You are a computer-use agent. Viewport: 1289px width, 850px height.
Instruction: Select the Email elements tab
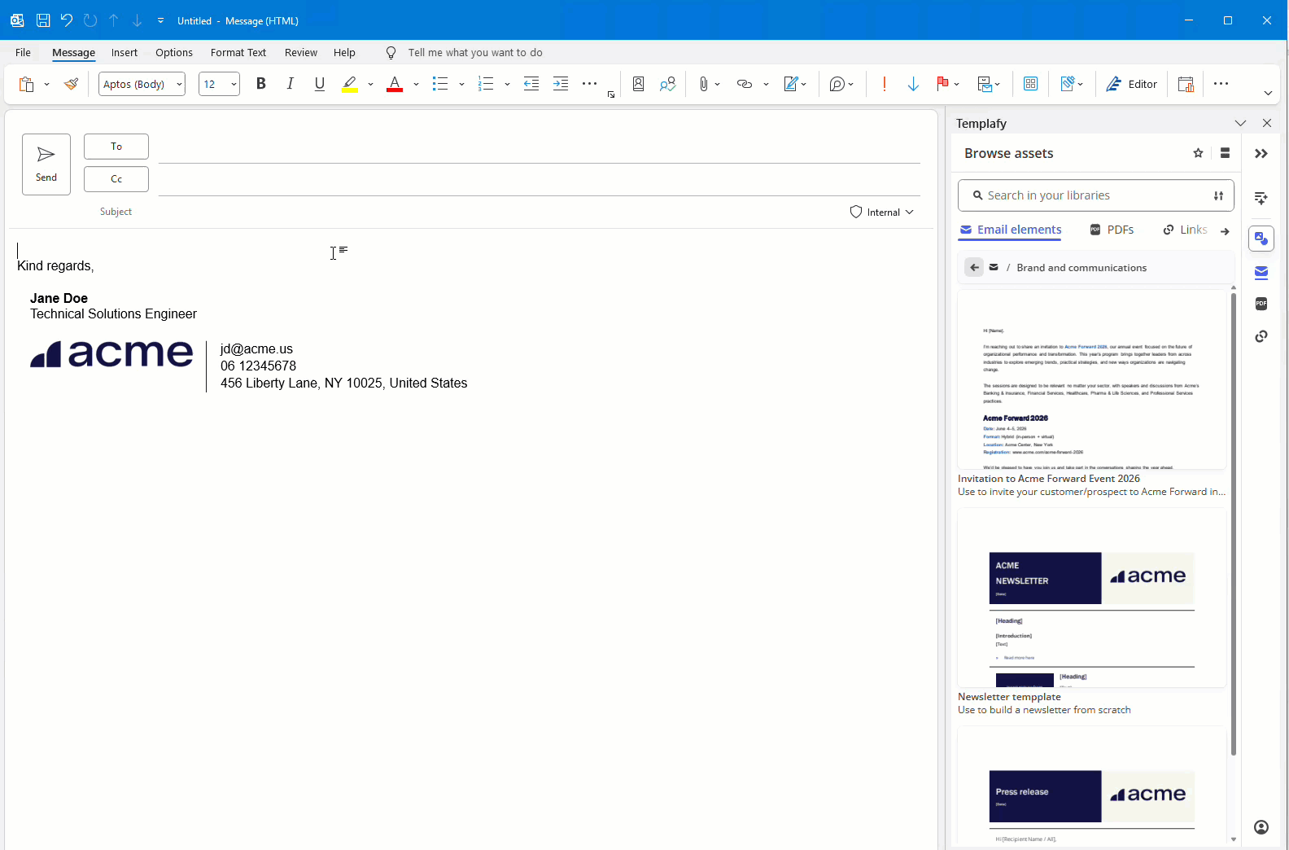tap(1011, 230)
